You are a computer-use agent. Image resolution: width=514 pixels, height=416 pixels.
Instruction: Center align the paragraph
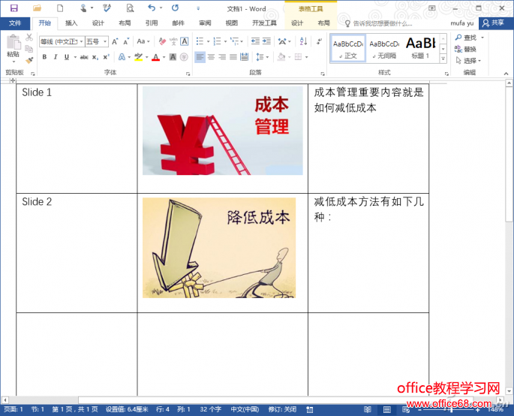[211, 57]
